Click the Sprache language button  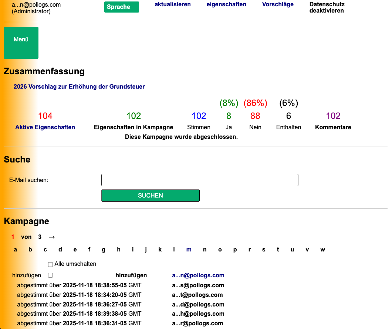pos(121,7)
